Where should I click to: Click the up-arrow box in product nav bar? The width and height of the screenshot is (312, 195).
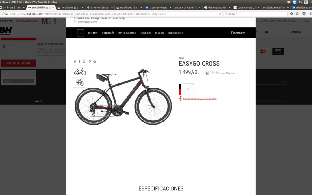[x=81, y=33]
